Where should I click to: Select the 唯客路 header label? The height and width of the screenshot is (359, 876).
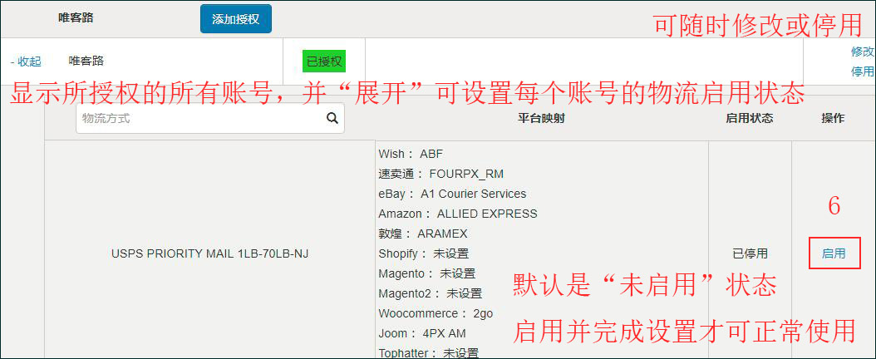tap(76, 17)
